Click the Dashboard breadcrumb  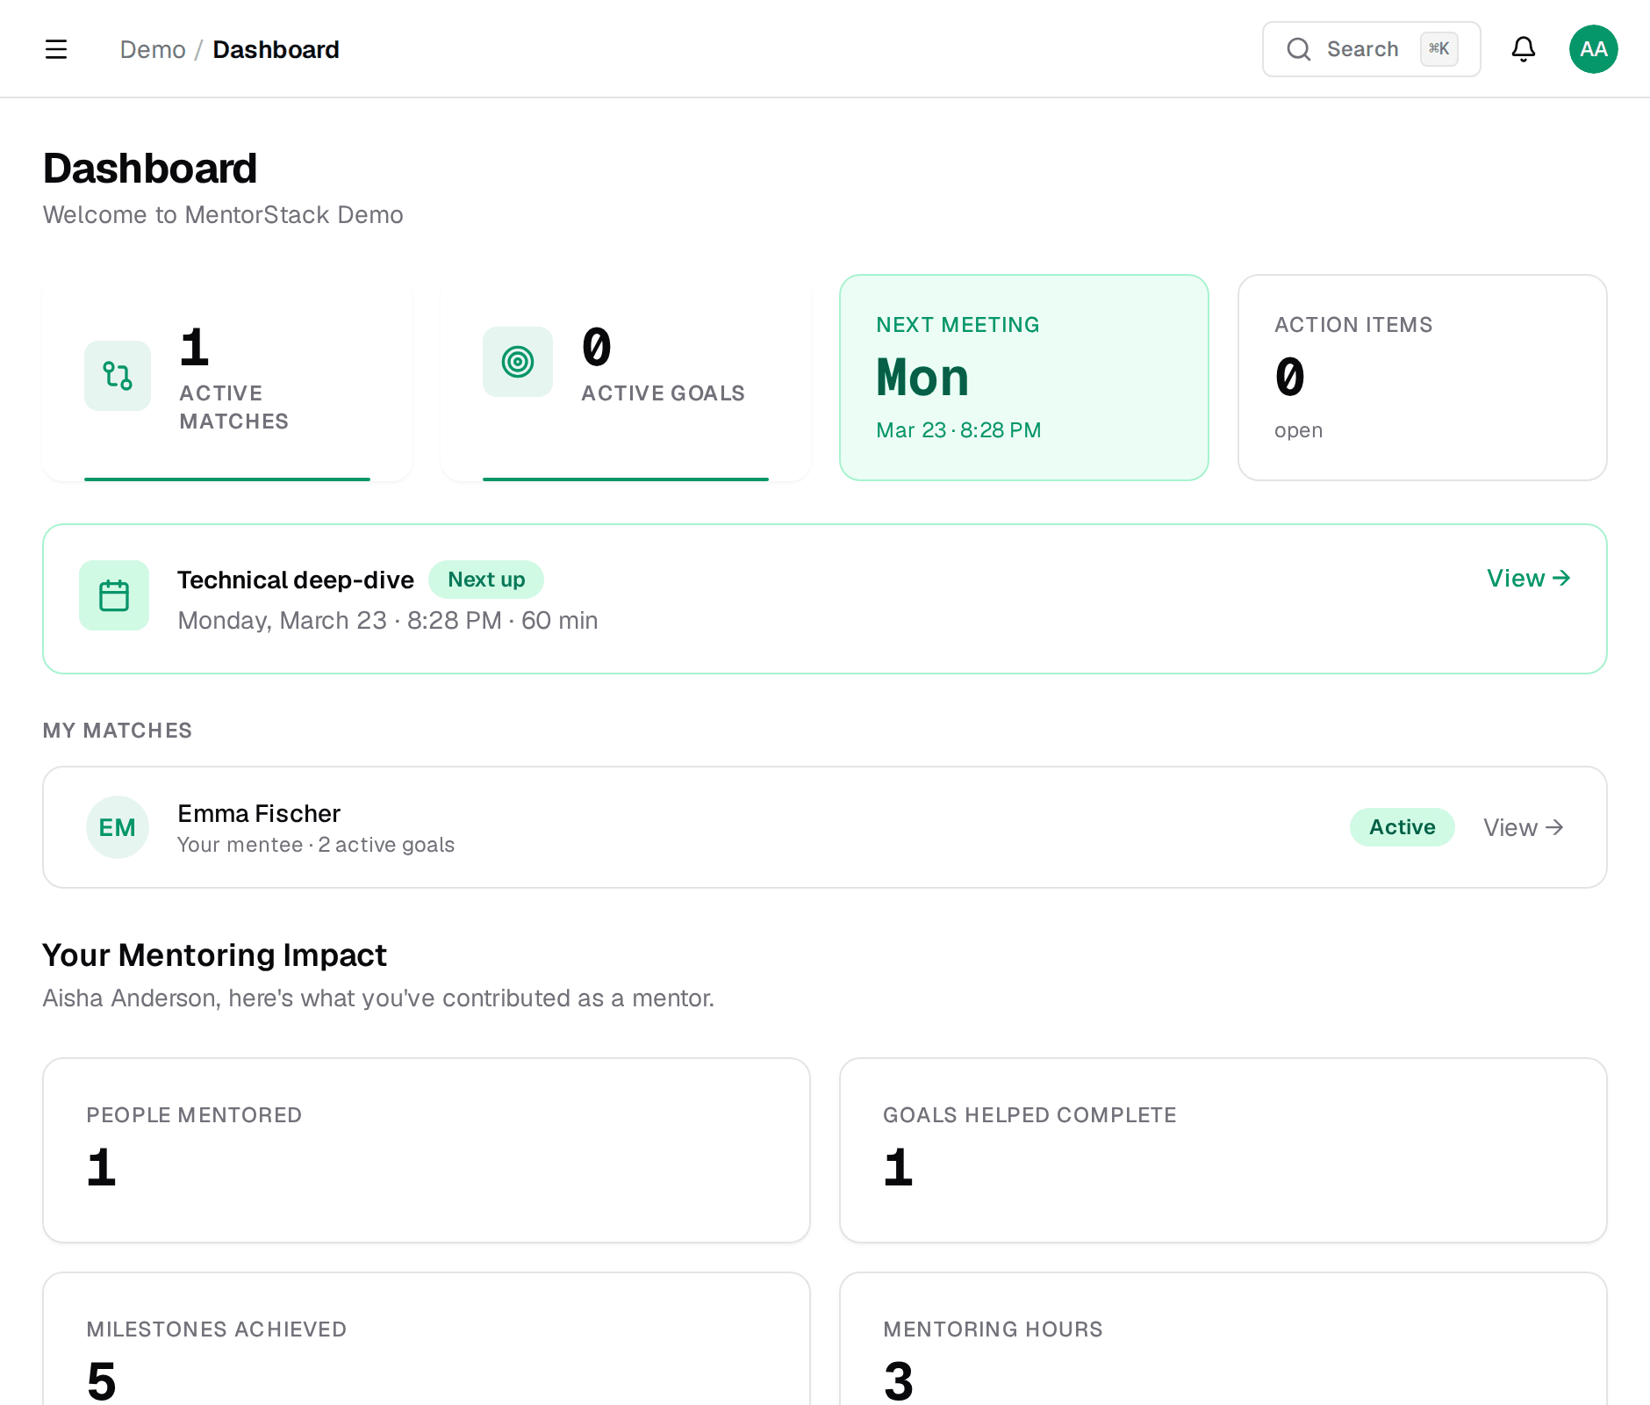click(x=276, y=50)
